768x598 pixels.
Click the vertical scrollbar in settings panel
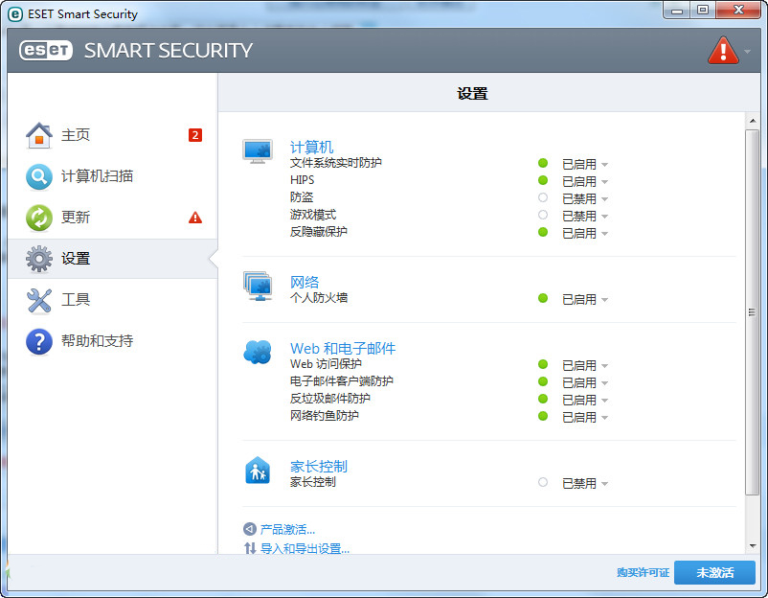pyautogui.click(x=752, y=312)
